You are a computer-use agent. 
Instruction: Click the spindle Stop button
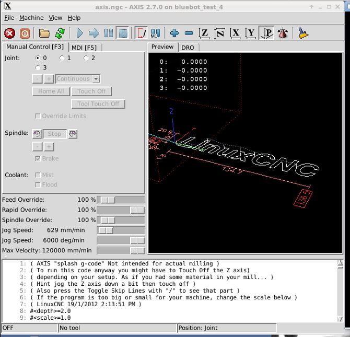(55, 134)
